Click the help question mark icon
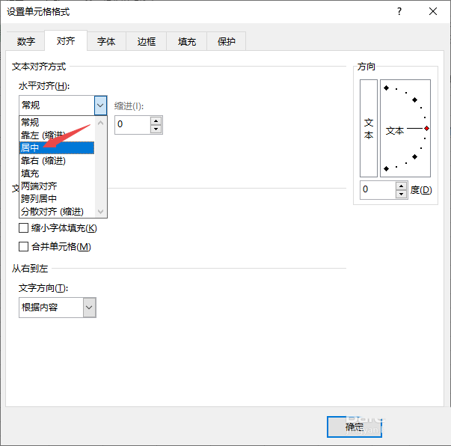 (400, 11)
